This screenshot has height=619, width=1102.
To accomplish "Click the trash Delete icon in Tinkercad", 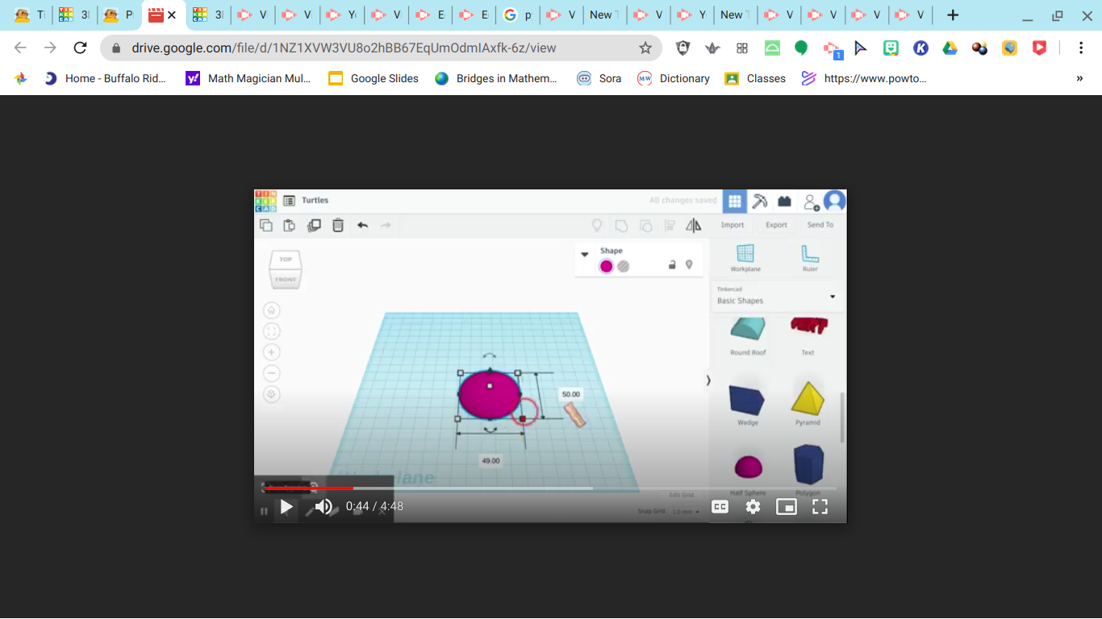I will pyautogui.click(x=338, y=226).
